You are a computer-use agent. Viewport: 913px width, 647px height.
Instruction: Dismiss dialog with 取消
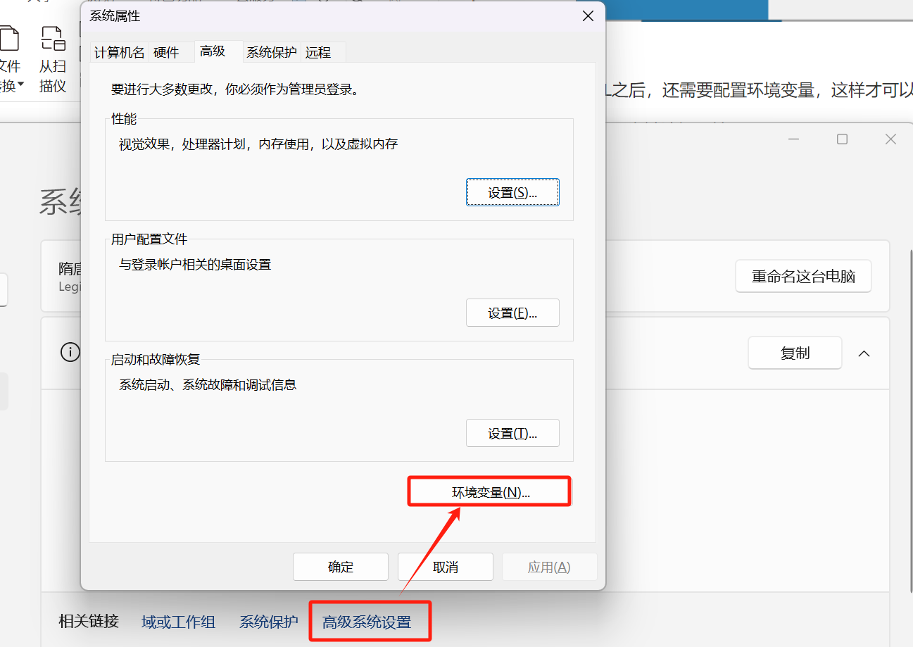point(445,566)
